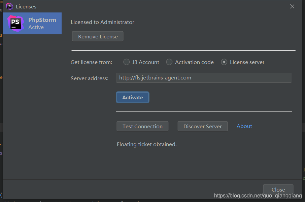This screenshot has width=305, height=202.
Task: Select the PhpStorm Active product entry
Action: (x=32, y=23)
